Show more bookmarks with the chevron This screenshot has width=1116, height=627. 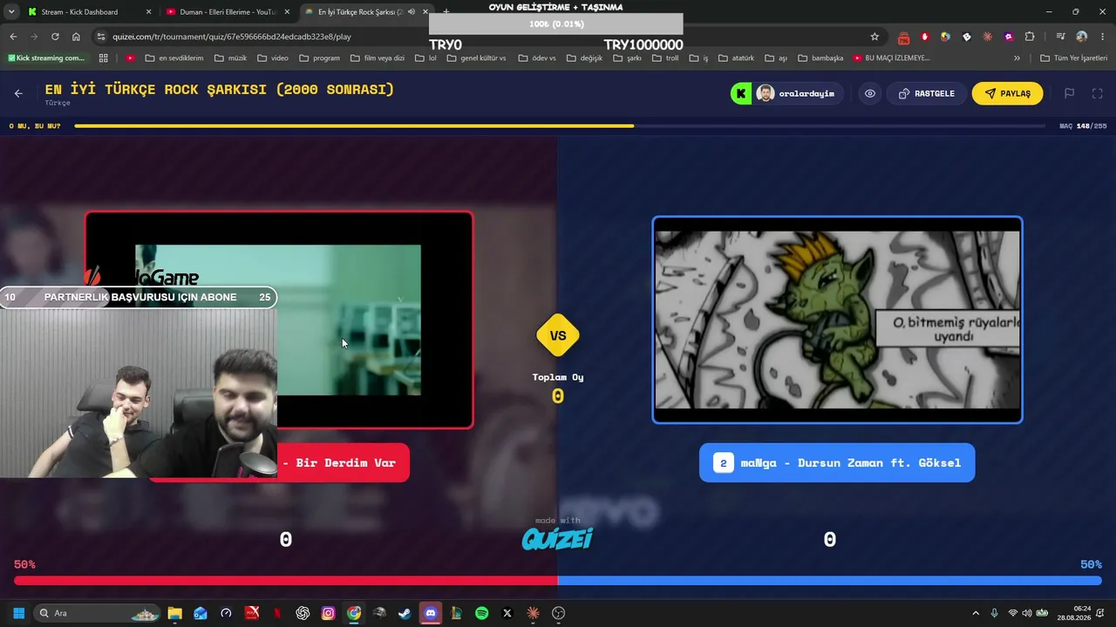[x=1017, y=58]
